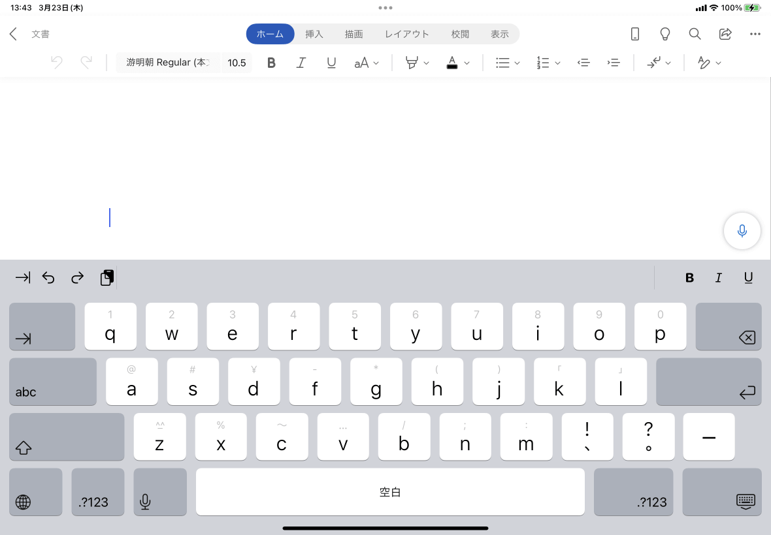Tap the q key
This screenshot has width=771, height=535.
(x=110, y=326)
